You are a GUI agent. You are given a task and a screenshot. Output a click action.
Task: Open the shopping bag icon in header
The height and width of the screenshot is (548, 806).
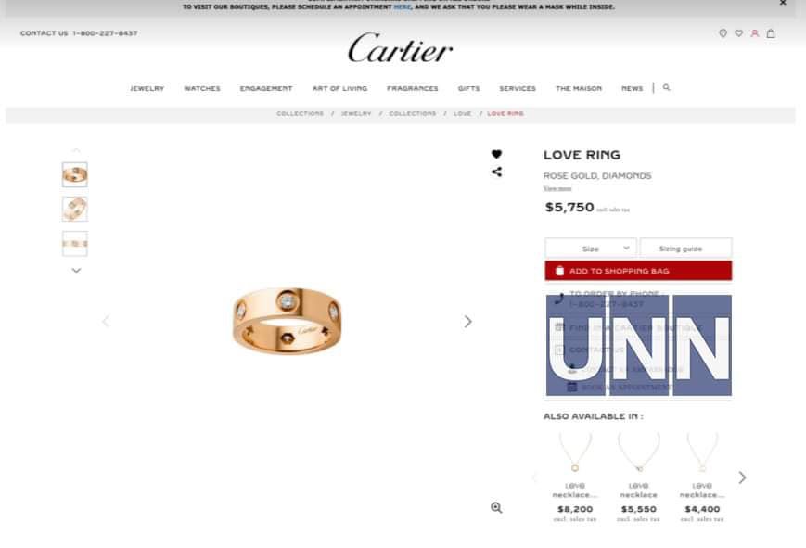click(771, 33)
